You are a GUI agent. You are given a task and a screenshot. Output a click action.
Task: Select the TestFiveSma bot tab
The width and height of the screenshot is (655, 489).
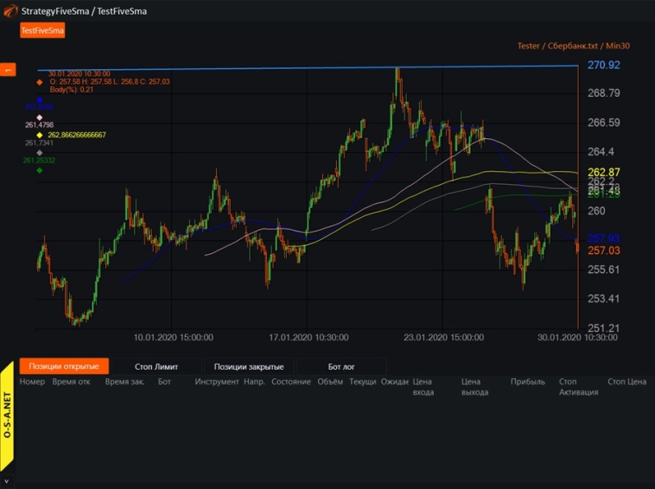[42, 30]
